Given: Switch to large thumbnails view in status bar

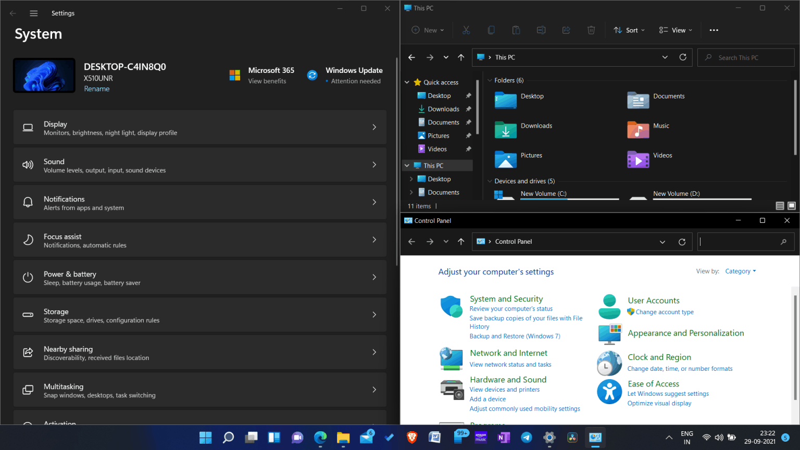Looking at the screenshot, I should pyautogui.click(x=792, y=205).
